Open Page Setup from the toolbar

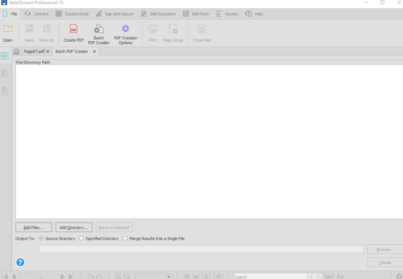(x=173, y=33)
